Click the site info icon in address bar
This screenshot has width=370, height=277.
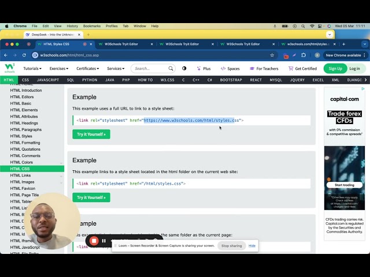pos(35,55)
